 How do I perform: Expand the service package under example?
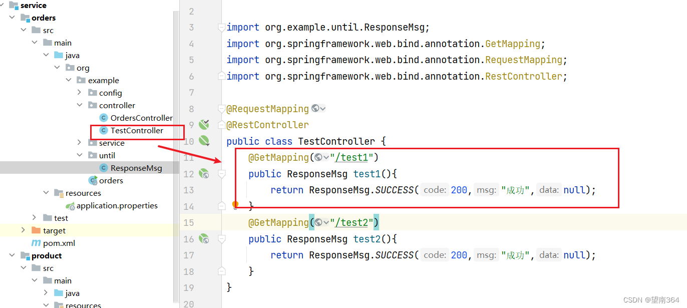(80, 143)
